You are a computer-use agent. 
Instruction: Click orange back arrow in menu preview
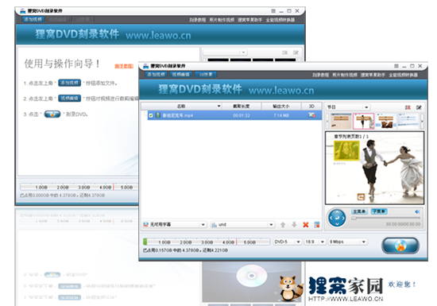pos(361,197)
